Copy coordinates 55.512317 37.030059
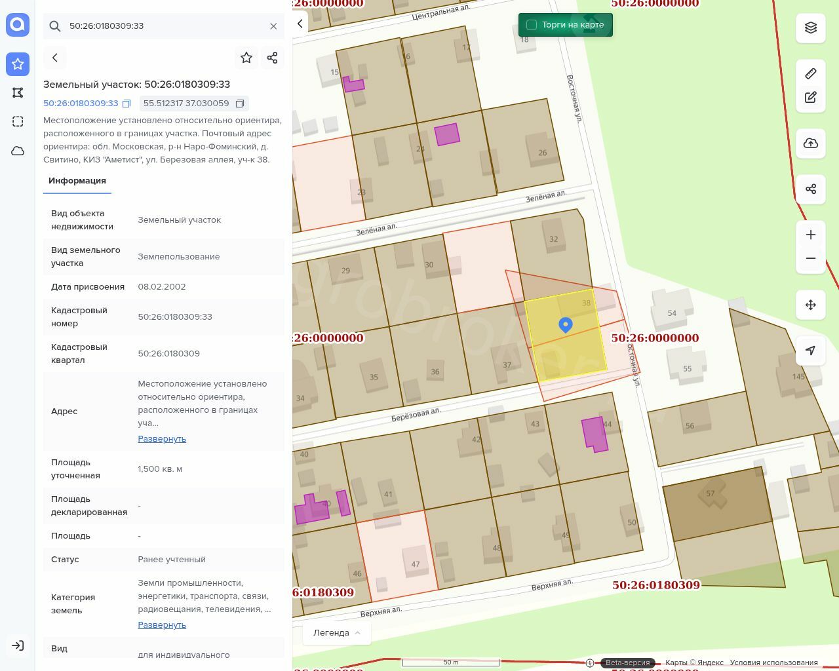Viewport: 839px width, 671px height. 240,104
